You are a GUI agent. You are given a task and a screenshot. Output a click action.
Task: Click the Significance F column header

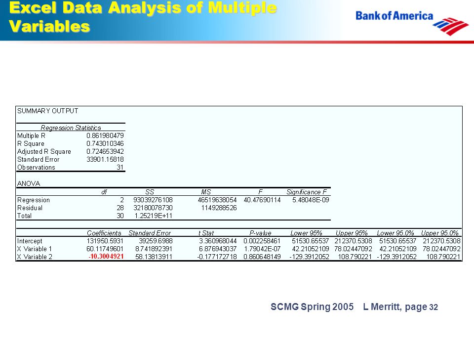[307, 192]
